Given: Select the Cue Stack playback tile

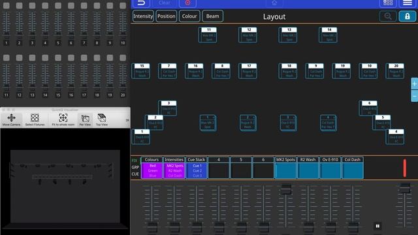Looking at the screenshot, I should pyautogui.click(x=197, y=168).
